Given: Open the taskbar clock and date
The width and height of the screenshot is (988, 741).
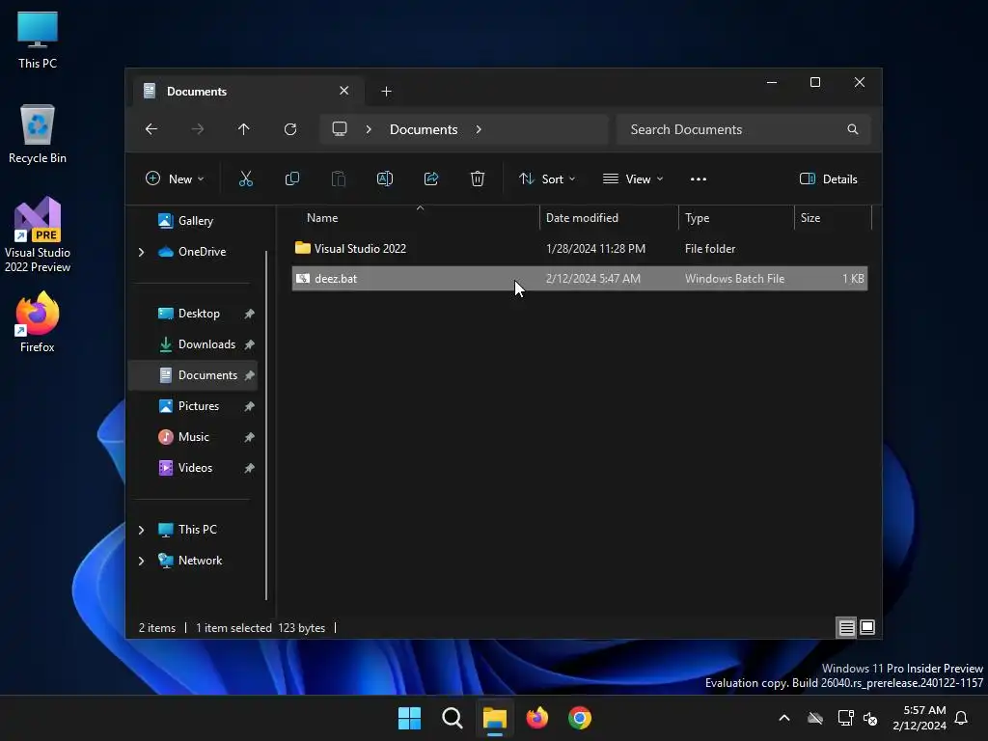Looking at the screenshot, I should click(919, 718).
